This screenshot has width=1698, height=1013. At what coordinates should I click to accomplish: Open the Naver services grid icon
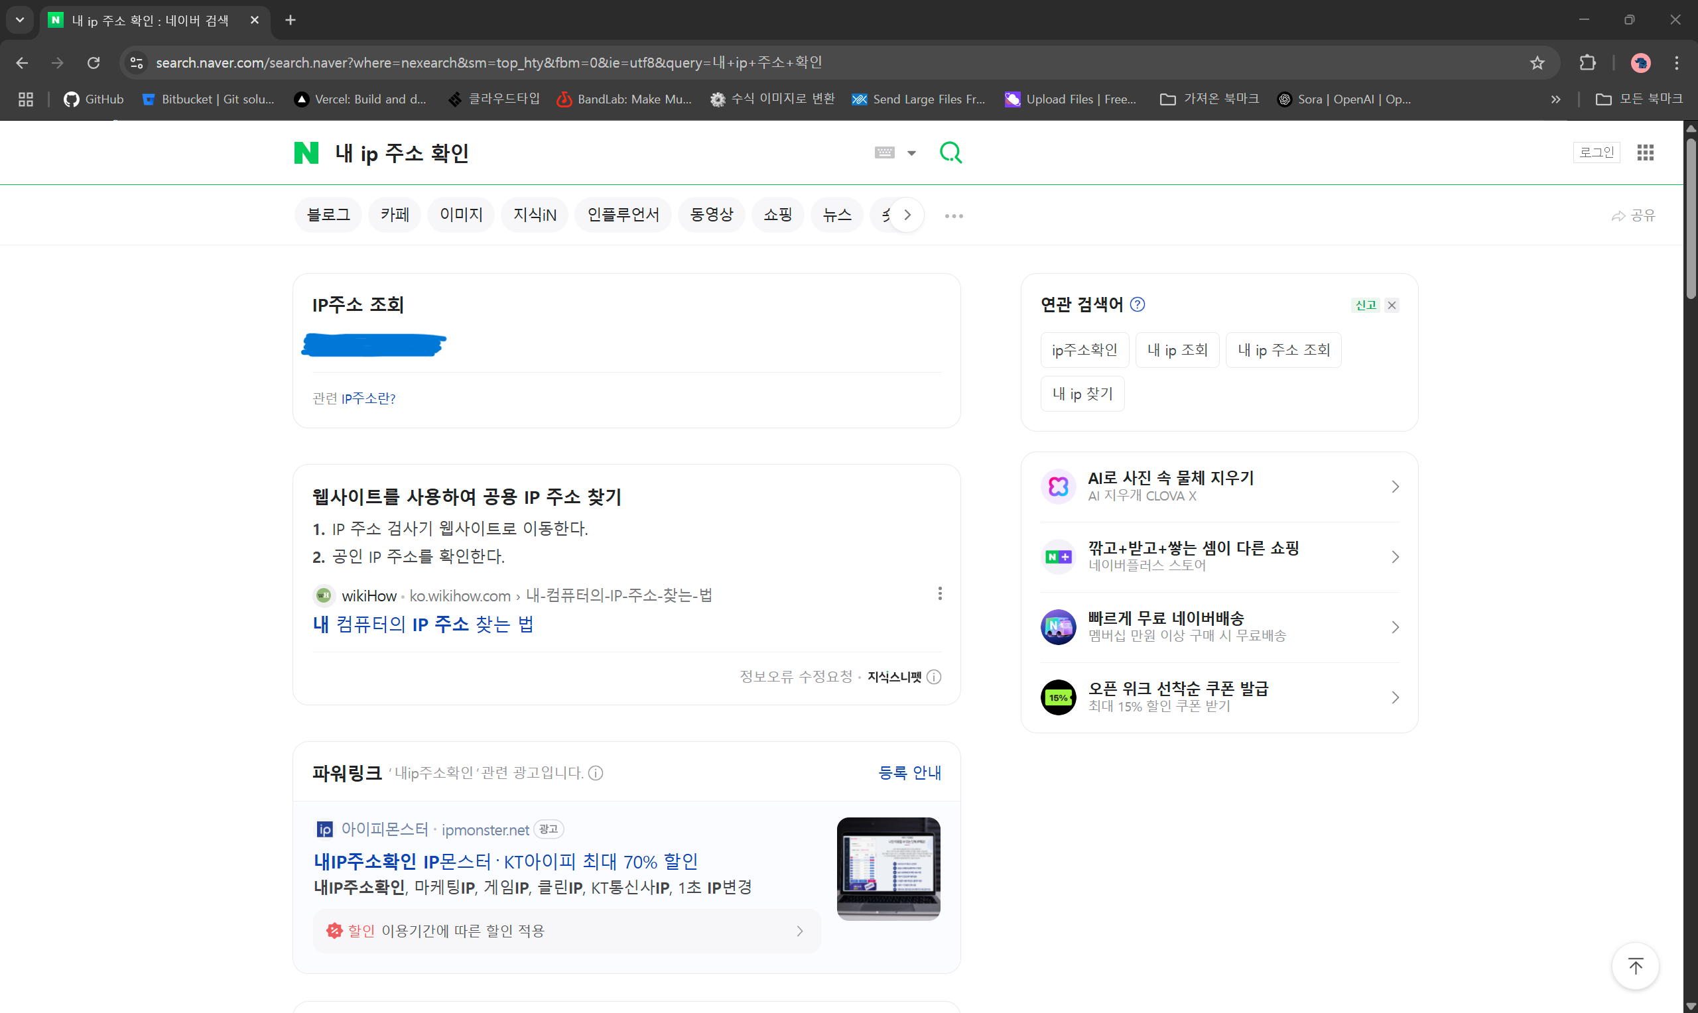pyautogui.click(x=1646, y=153)
